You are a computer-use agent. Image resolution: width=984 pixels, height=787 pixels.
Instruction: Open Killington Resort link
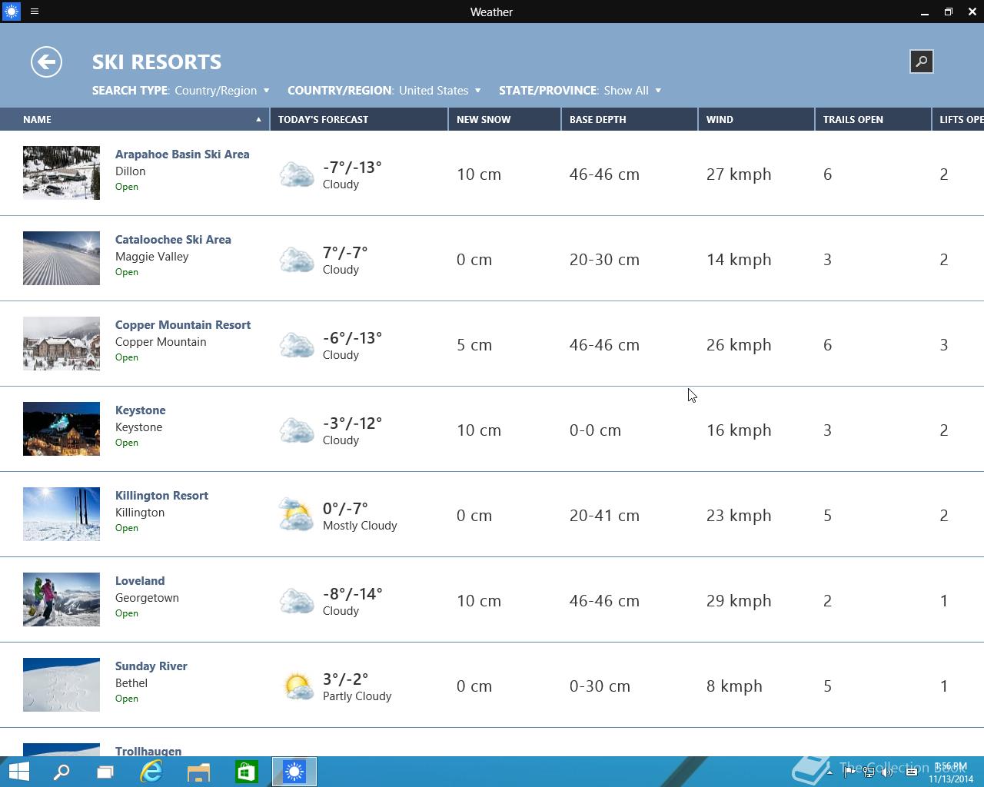(x=161, y=496)
